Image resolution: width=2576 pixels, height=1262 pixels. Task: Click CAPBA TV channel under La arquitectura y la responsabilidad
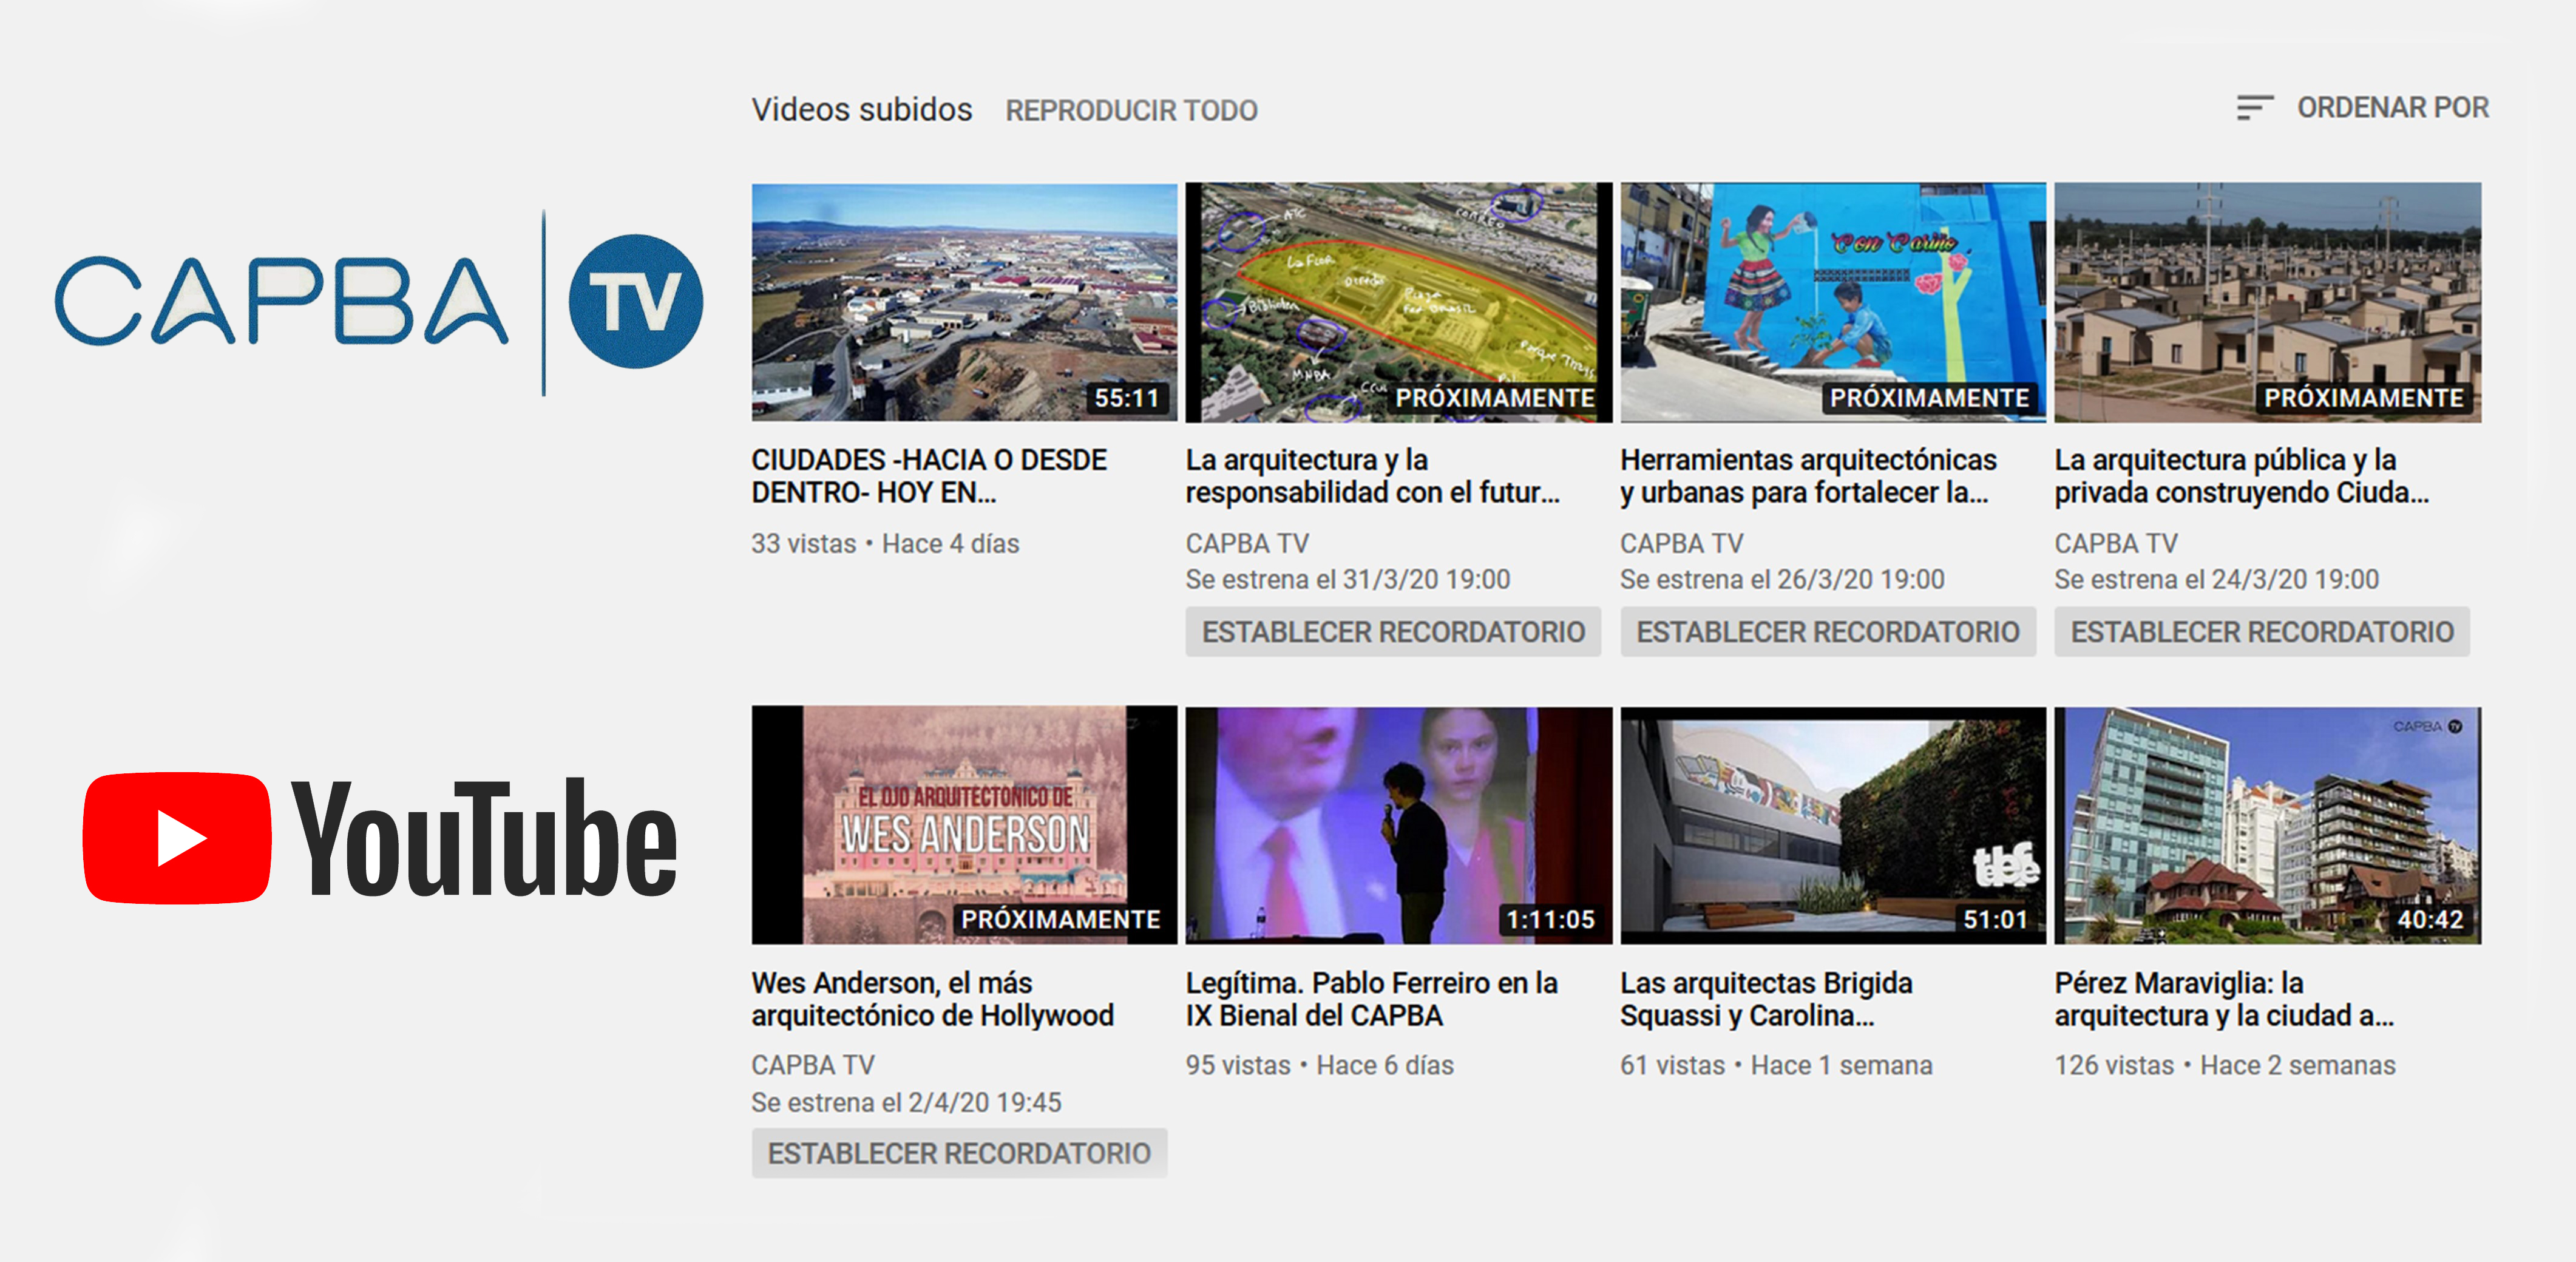click(1247, 543)
